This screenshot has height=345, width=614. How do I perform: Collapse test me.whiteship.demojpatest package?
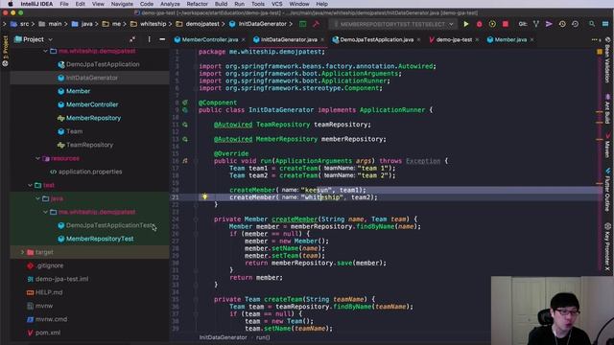(45, 212)
